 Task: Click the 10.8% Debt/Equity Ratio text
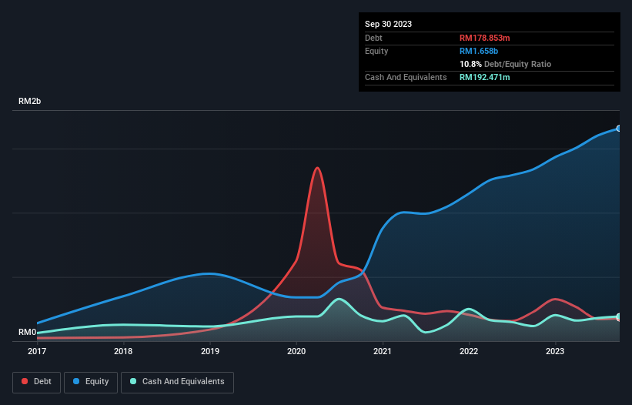[505, 64]
